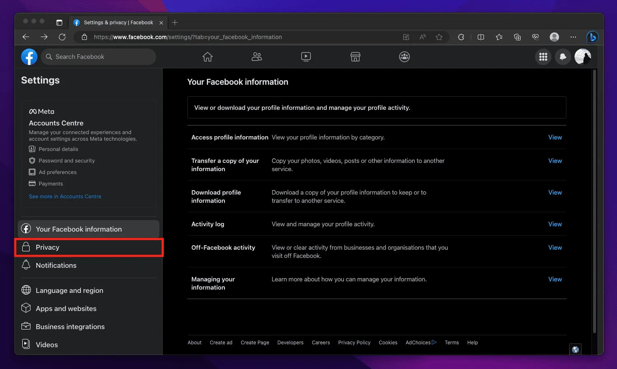Click the Search Facebook field
Image resolution: width=617 pixels, height=369 pixels.
pos(98,57)
